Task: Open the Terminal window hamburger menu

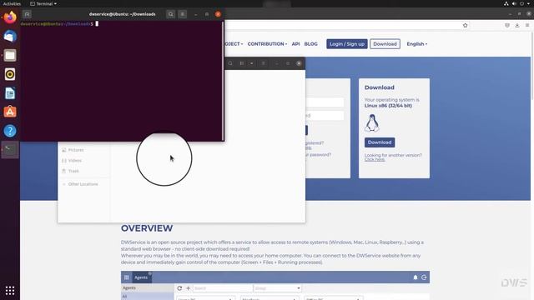Action: pyautogui.click(x=183, y=14)
